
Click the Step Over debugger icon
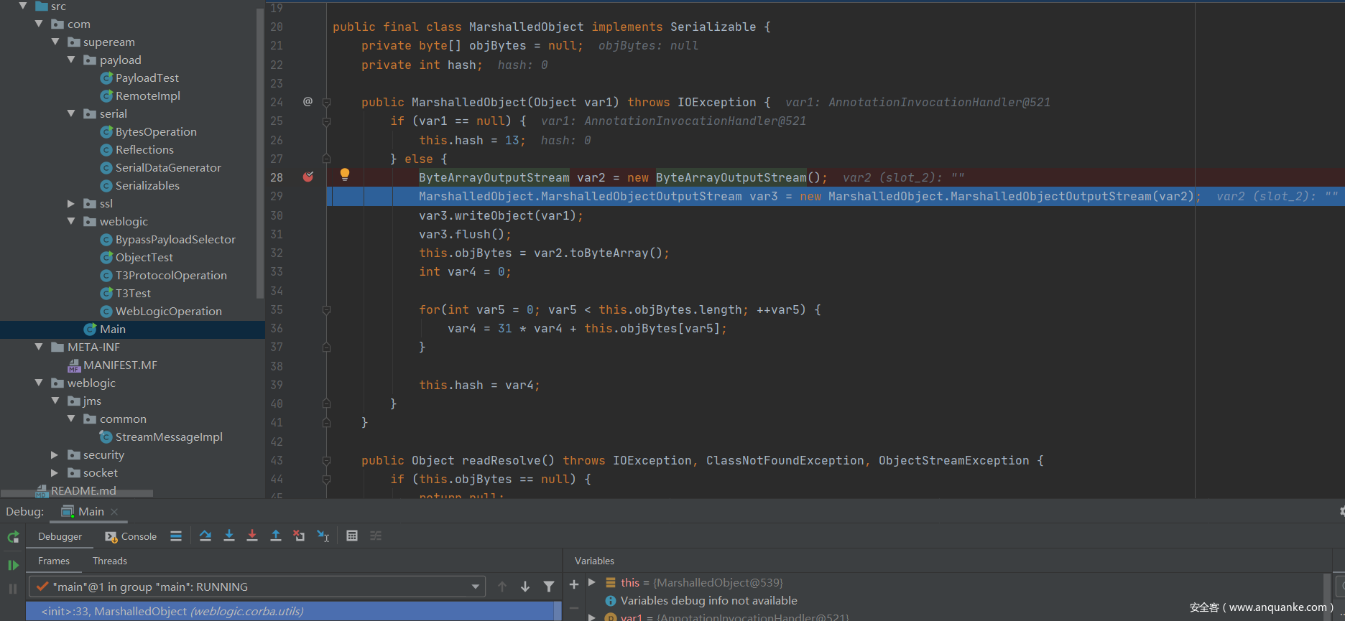[205, 536]
